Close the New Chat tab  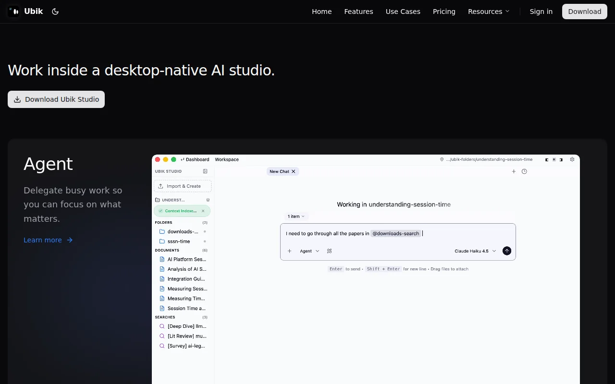(294, 171)
